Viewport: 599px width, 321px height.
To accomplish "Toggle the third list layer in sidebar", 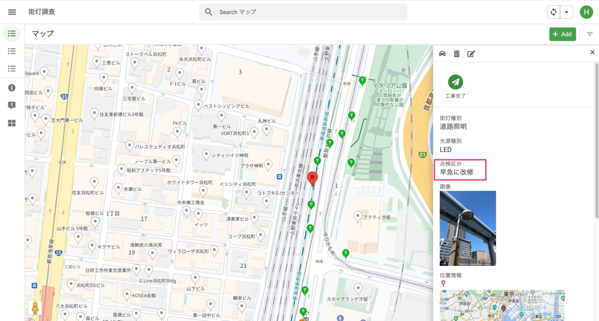I will [12, 68].
